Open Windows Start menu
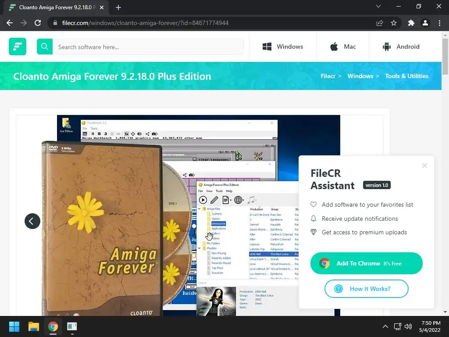 point(14,326)
